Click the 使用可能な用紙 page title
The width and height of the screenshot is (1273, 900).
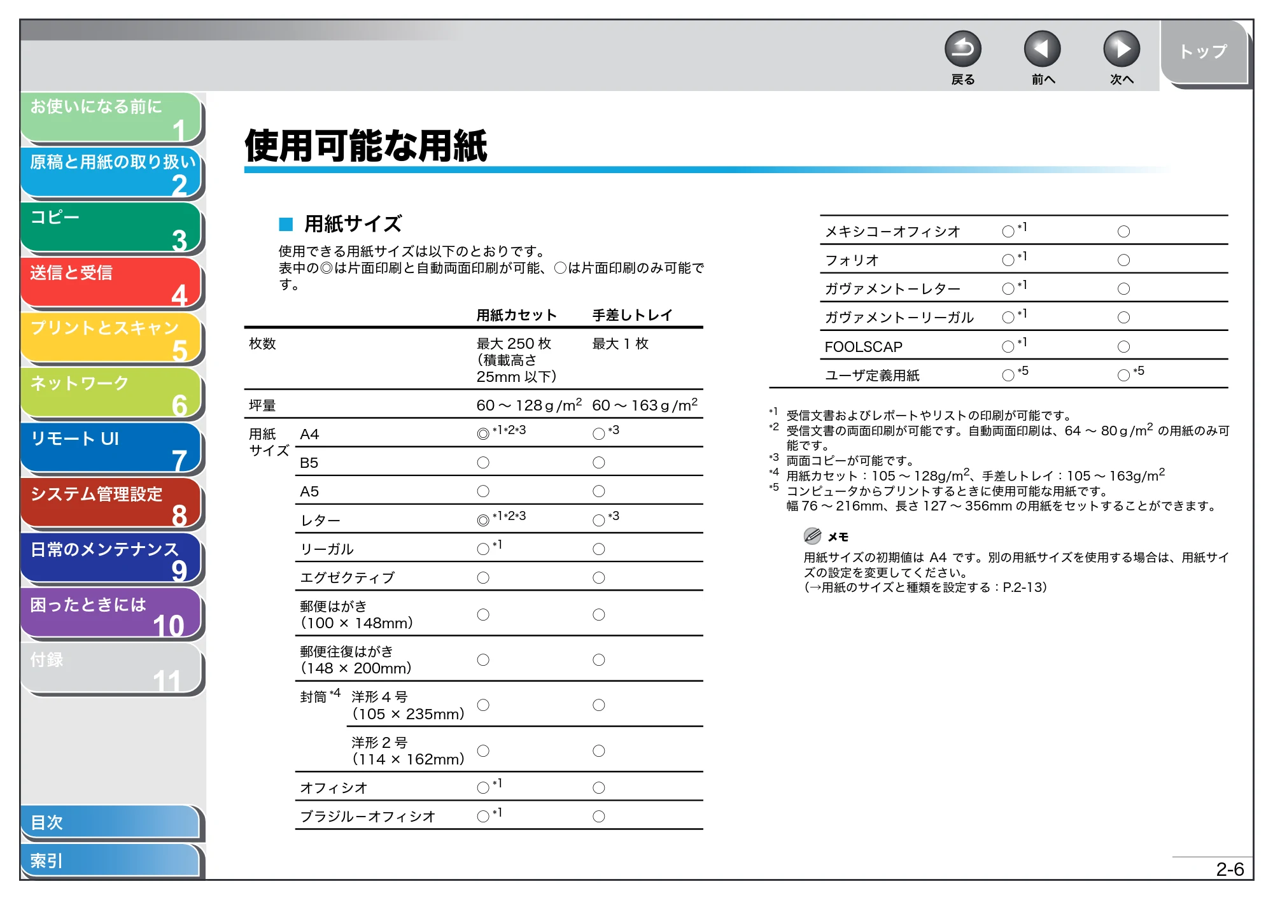(x=366, y=146)
